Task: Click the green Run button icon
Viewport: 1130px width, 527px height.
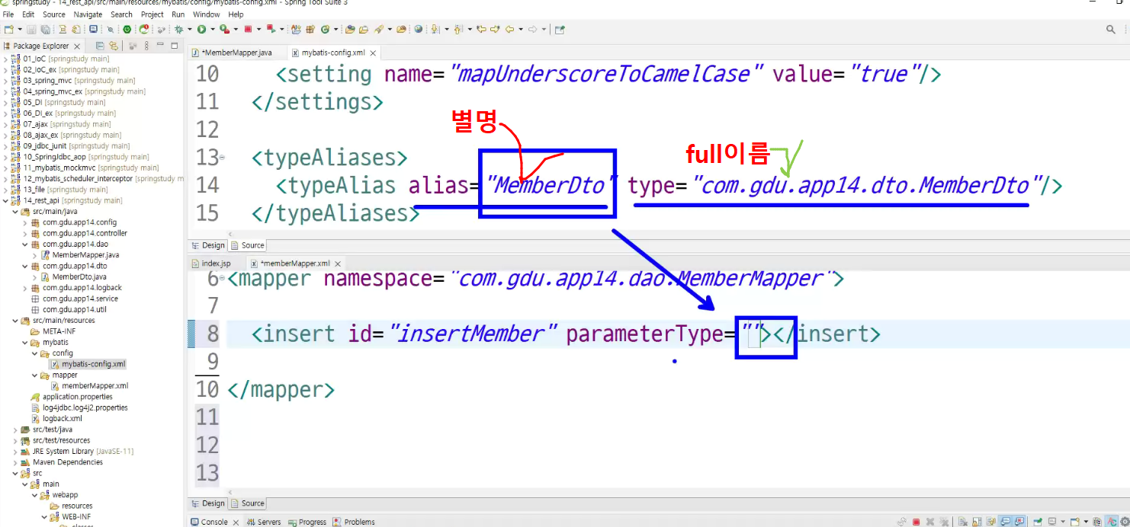Action: (201, 30)
